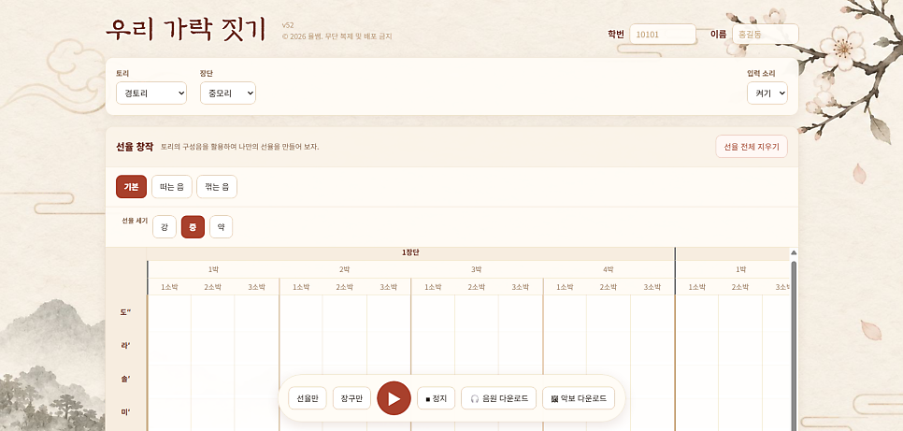903x431 pixels.
Task: Play only the janggu with 장구만
Action: [x=351, y=398]
